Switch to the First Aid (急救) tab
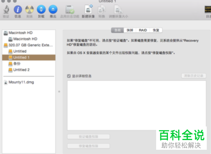This screenshot has width=211, height=154. tap(117, 30)
